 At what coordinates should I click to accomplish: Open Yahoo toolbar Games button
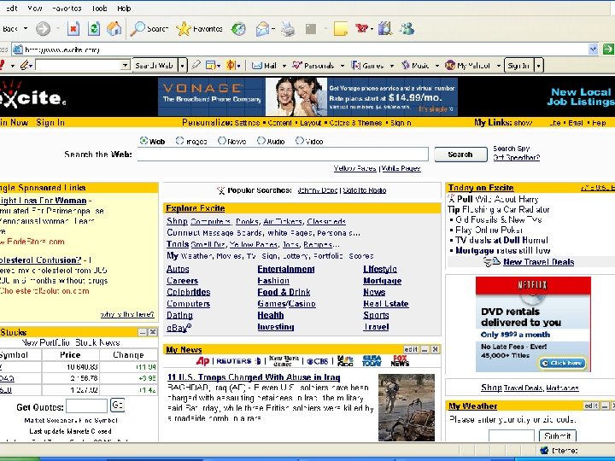(x=367, y=66)
